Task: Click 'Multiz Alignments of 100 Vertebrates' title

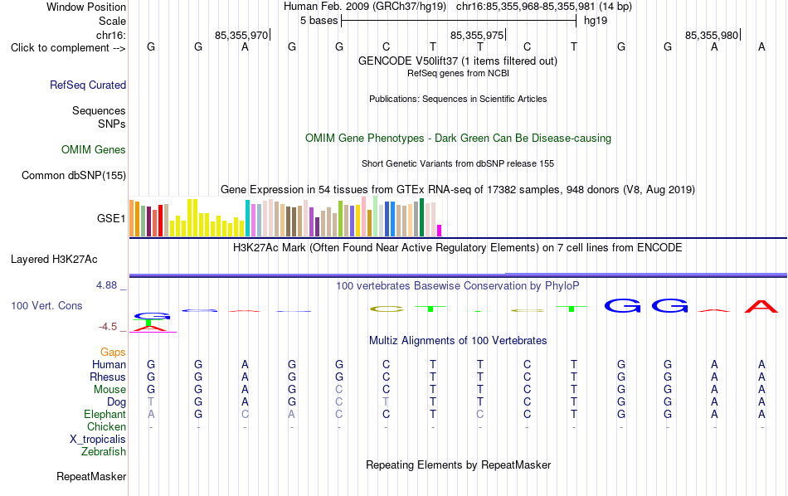Action: tap(458, 341)
